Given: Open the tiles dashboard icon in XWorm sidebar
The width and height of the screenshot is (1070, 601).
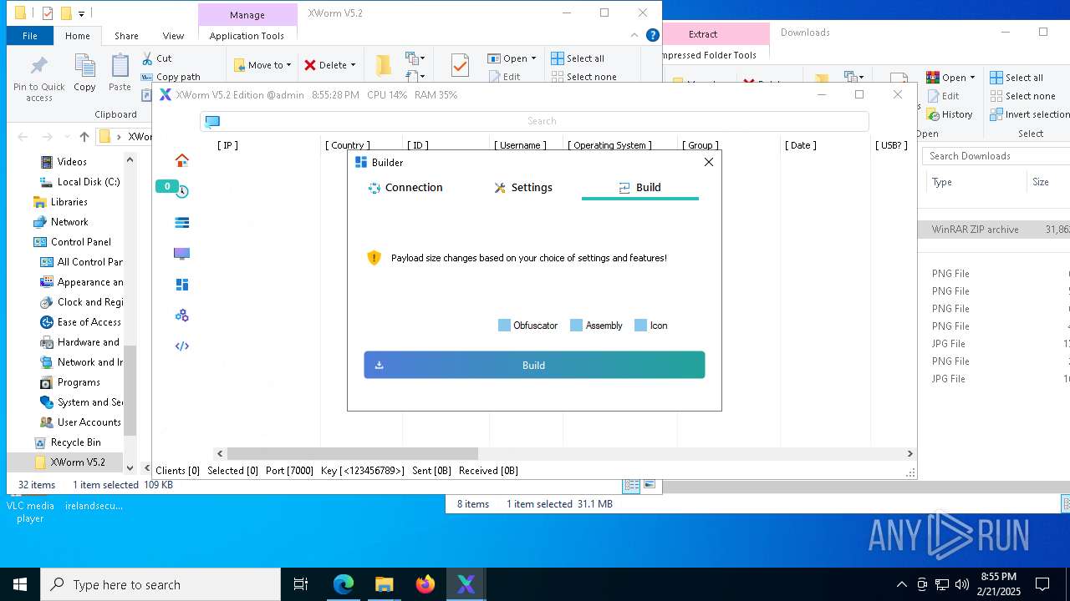Looking at the screenshot, I should pos(181,285).
